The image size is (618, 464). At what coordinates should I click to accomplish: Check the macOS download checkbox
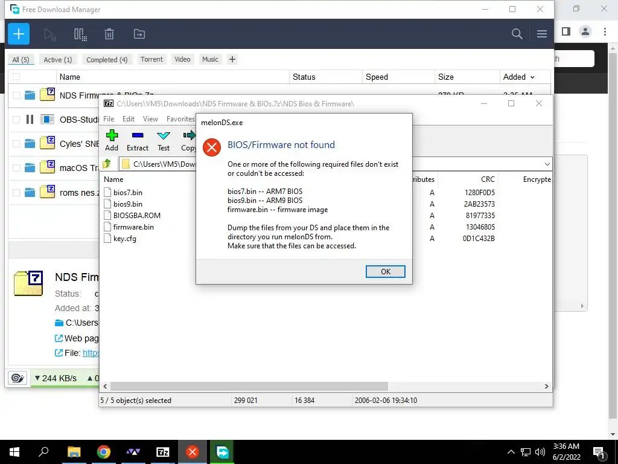coord(16,168)
